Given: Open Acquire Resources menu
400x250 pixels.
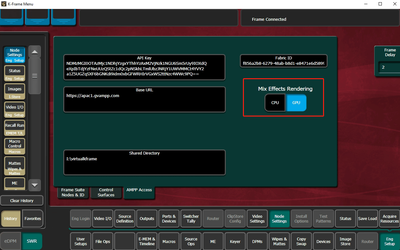Looking at the screenshot, I should tap(389, 219).
